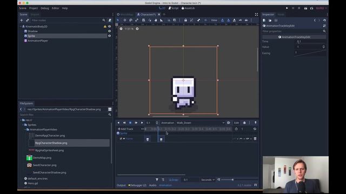Image resolution: width=346 pixels, height=194 pixels.
Task: Play the project with the run button
Action: click(x=287, y=8)
